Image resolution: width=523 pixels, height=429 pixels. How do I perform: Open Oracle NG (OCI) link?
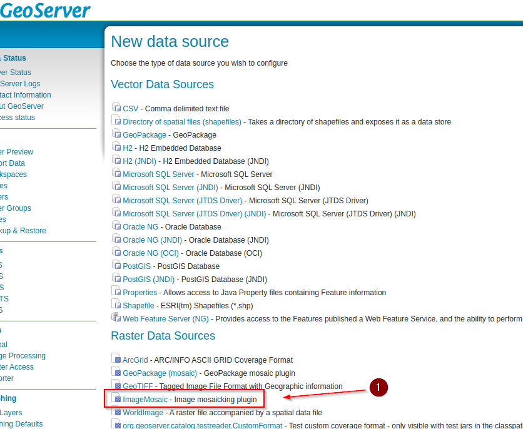(151, 253)
